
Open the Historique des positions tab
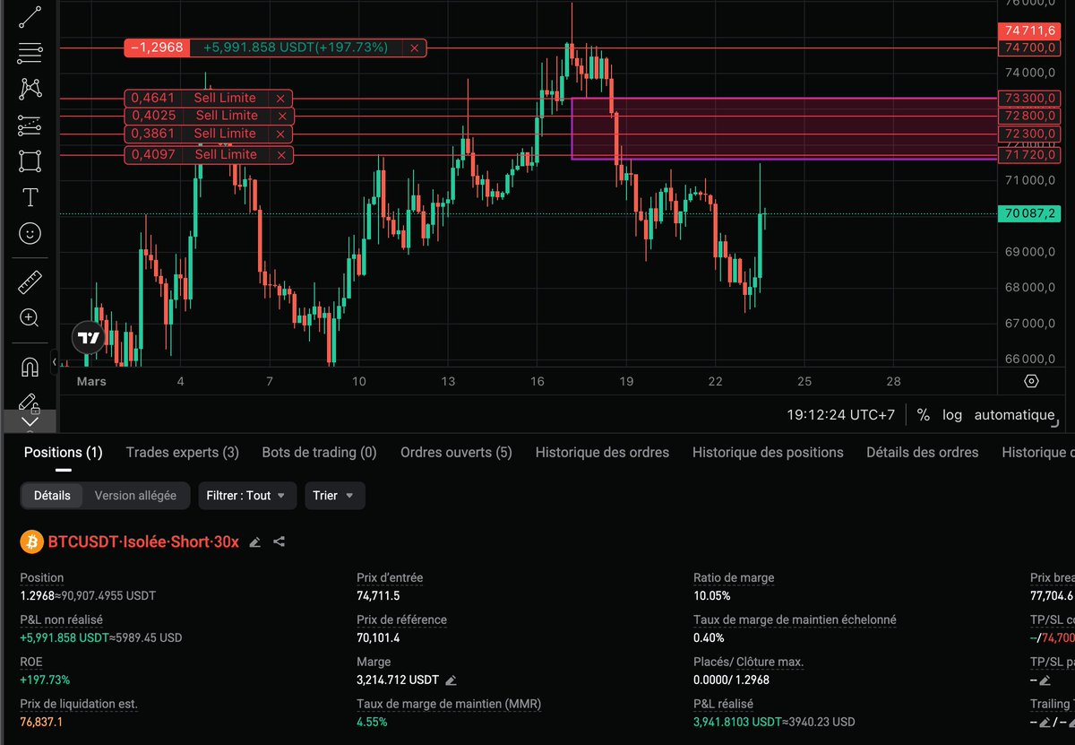coord(768,453)
